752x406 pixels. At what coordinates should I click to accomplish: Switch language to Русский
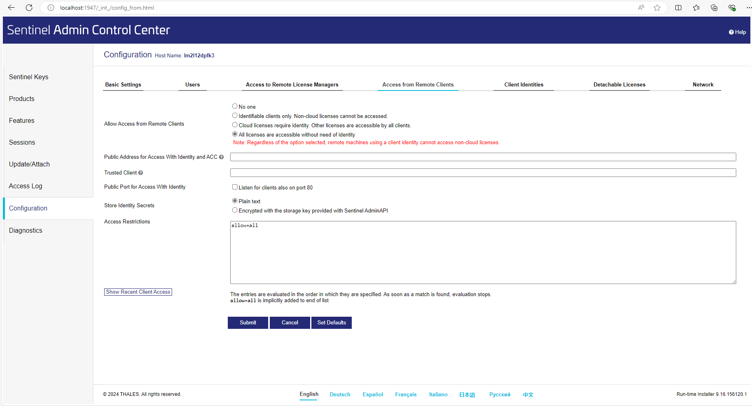(x=500, y=395)
